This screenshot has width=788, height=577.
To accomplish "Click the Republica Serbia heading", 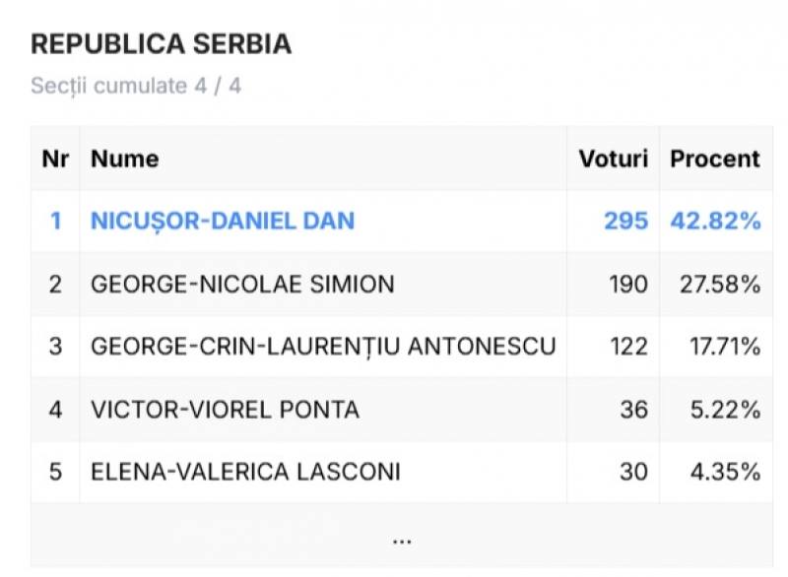I will point(162,43).
